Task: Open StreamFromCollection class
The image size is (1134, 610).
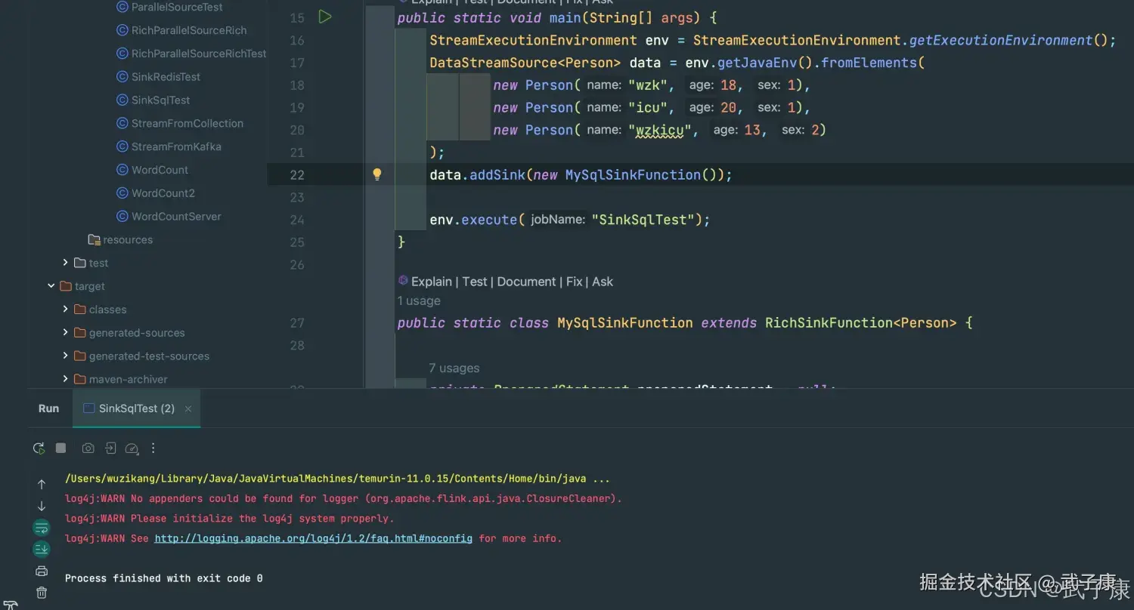Action: [180, 123]
